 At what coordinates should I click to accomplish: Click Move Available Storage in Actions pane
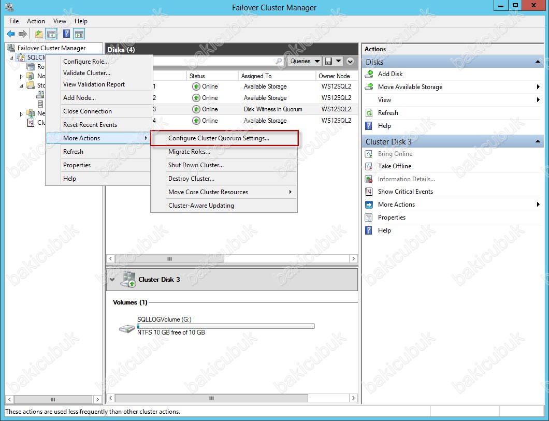coord(410,87)
